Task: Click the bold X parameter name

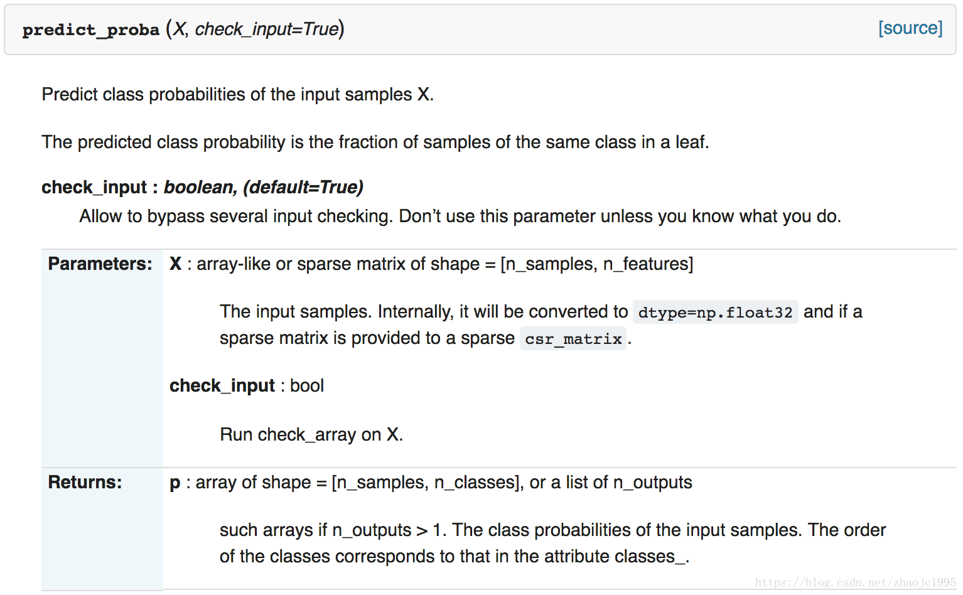Action: point(175,264)
